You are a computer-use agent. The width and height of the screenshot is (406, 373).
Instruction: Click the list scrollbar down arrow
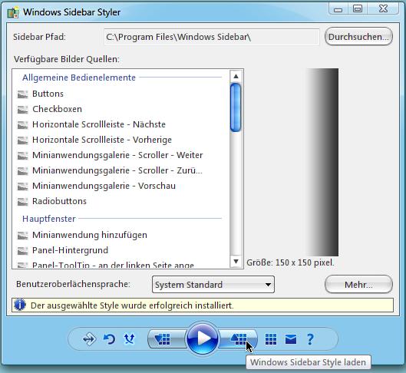click(x=236, y=261)
